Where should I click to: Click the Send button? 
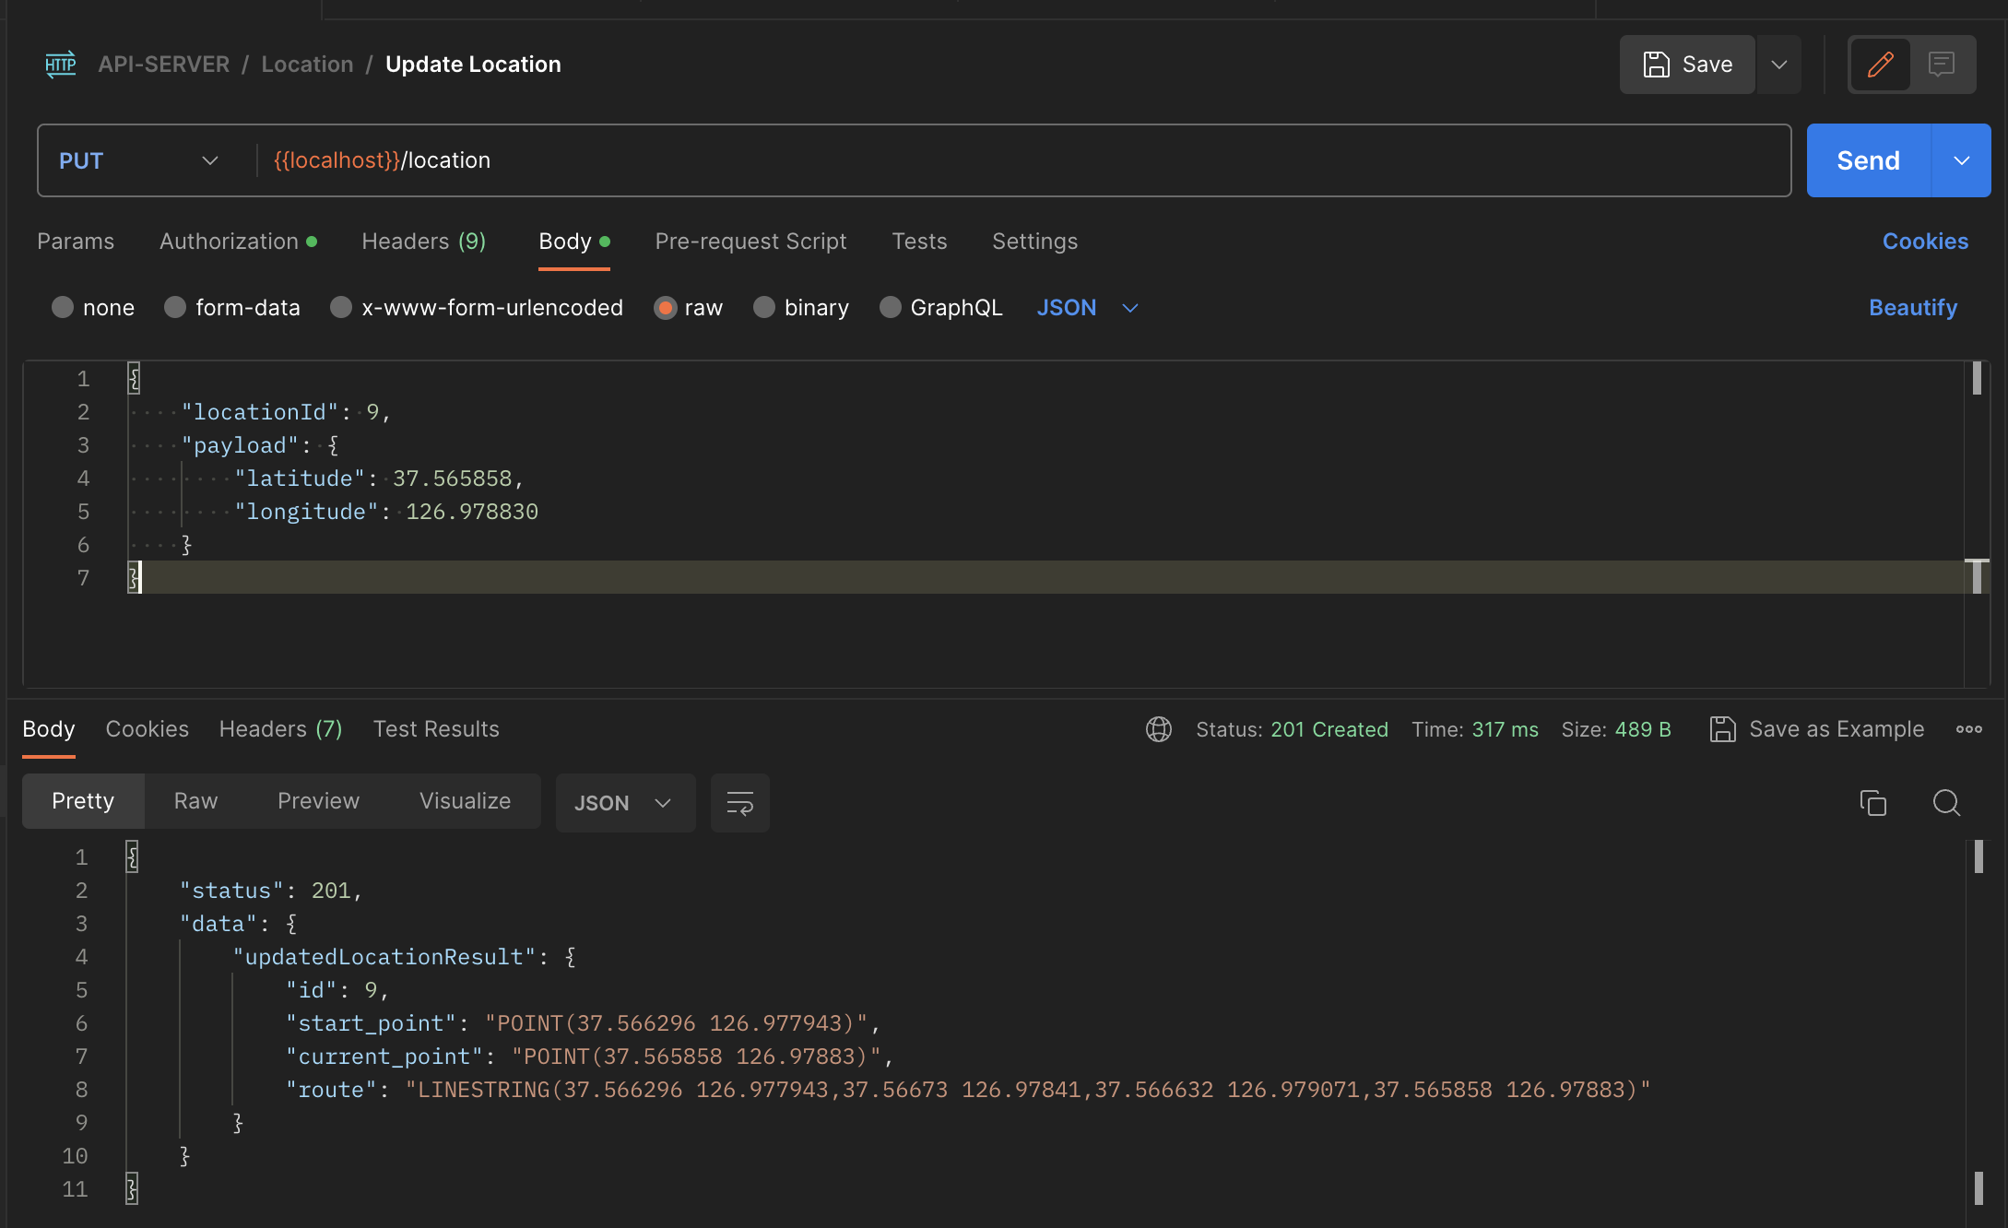pos(1869,160)
